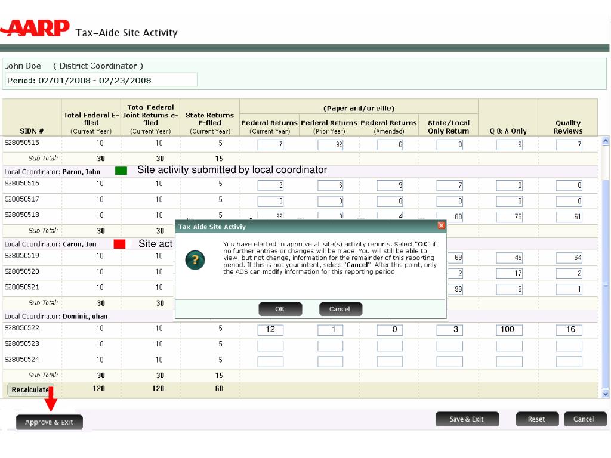This screenshot has width=611, height=458.
Task: Click the Approve & Exit button
Action: [50, 422]
